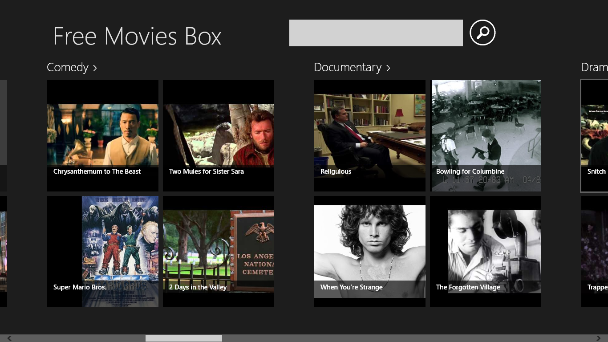This screenshot has width=608, height=342.
Task: Select When You're Strange documentary tile
Action: click(370, 252)
